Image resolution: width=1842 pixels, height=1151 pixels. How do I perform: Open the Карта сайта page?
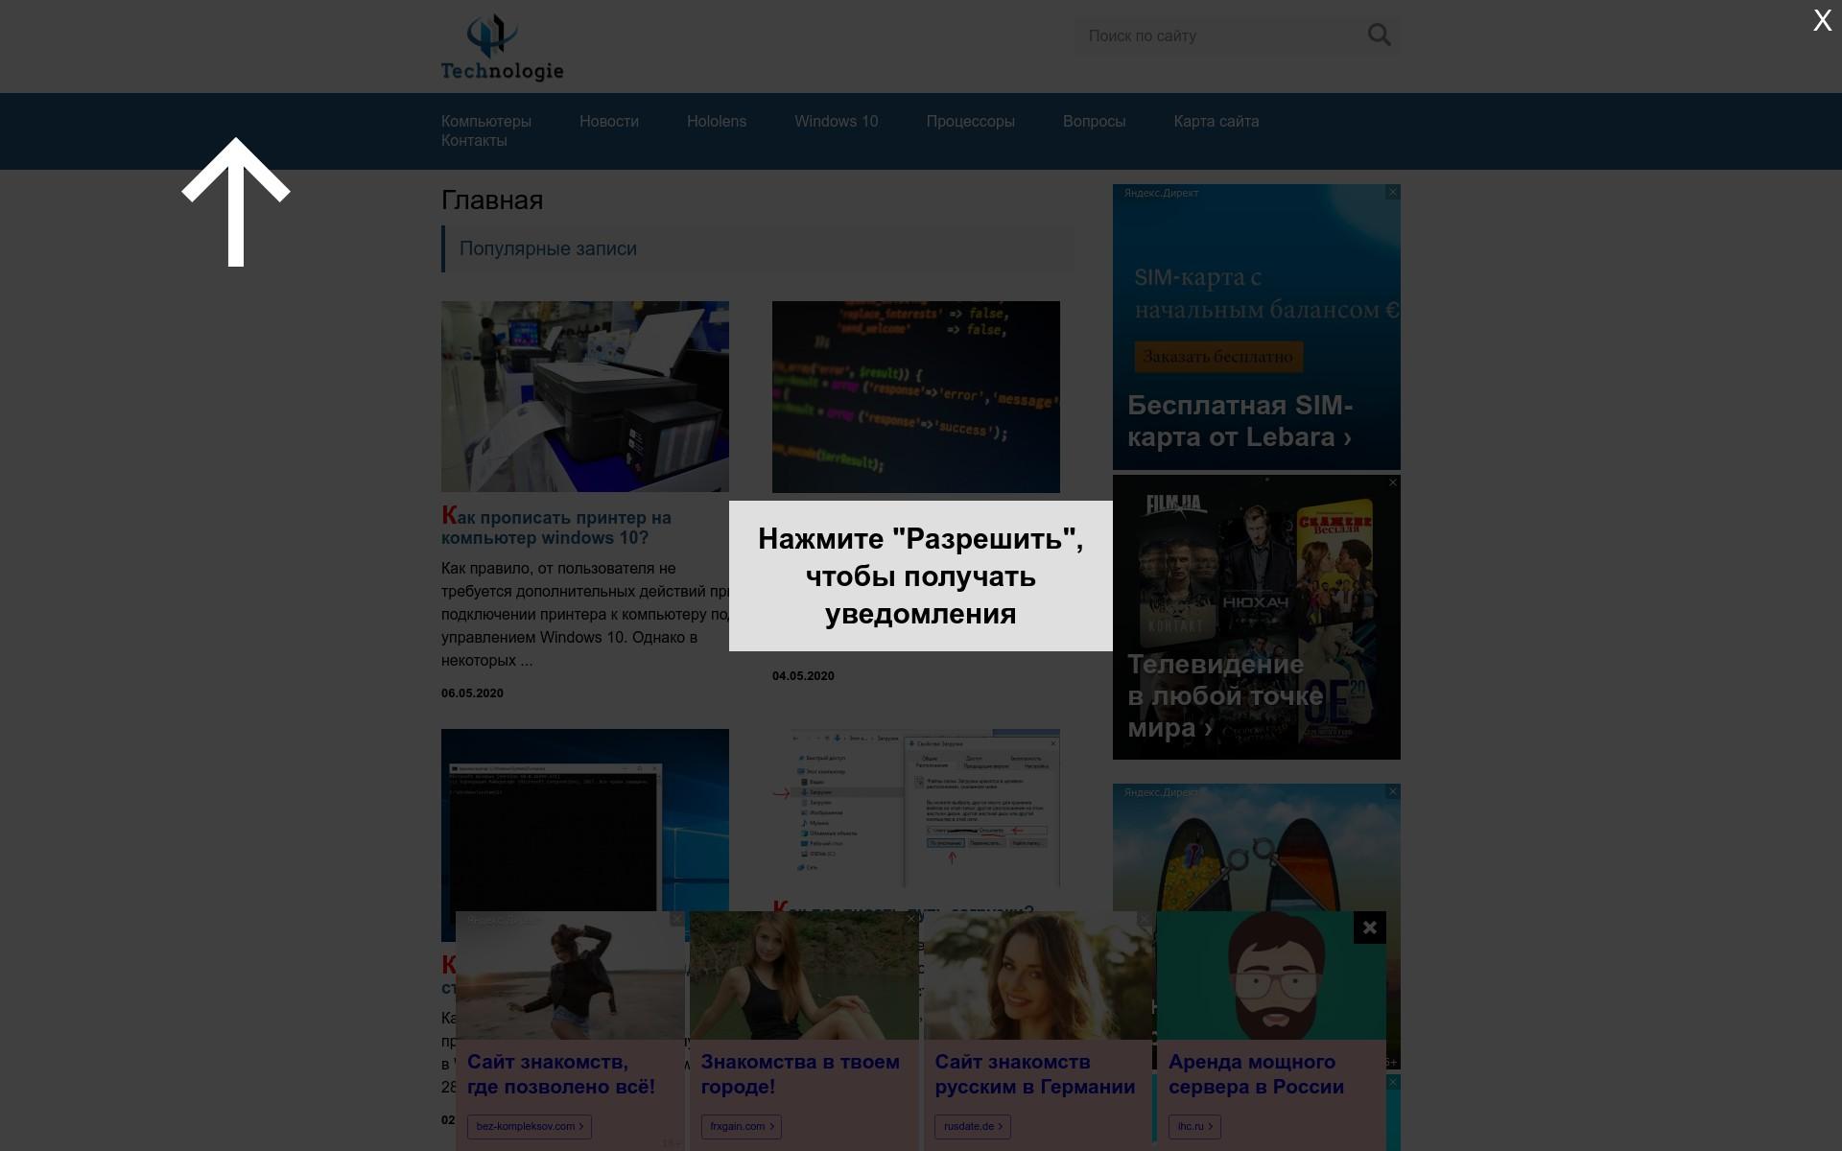(x=1216, y=122)
